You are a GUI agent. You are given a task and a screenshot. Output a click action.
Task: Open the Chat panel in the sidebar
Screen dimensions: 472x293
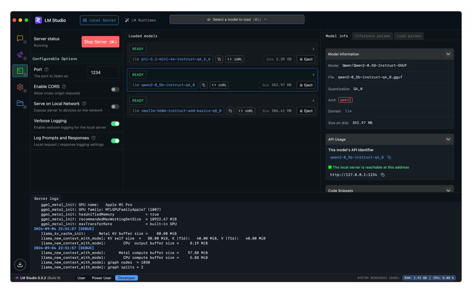click(20, 39)
